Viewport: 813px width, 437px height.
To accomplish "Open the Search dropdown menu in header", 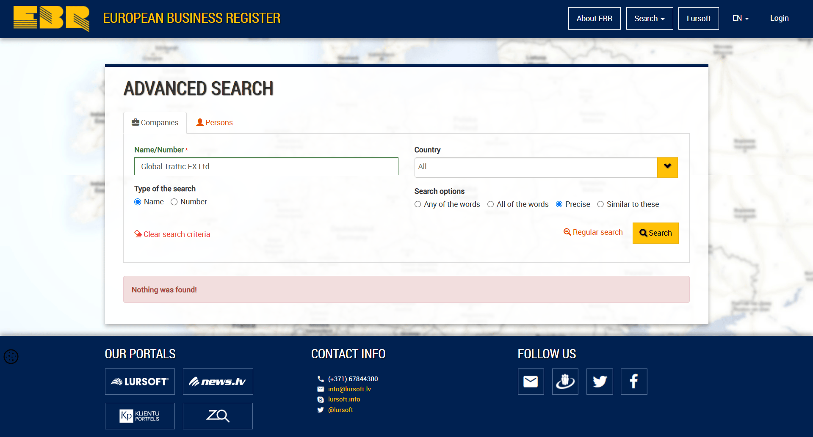I will (650, 19).
